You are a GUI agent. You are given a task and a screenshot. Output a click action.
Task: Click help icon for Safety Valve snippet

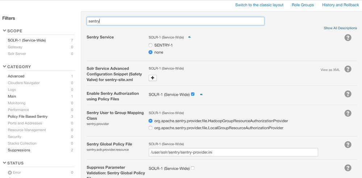tap(348, 69)
